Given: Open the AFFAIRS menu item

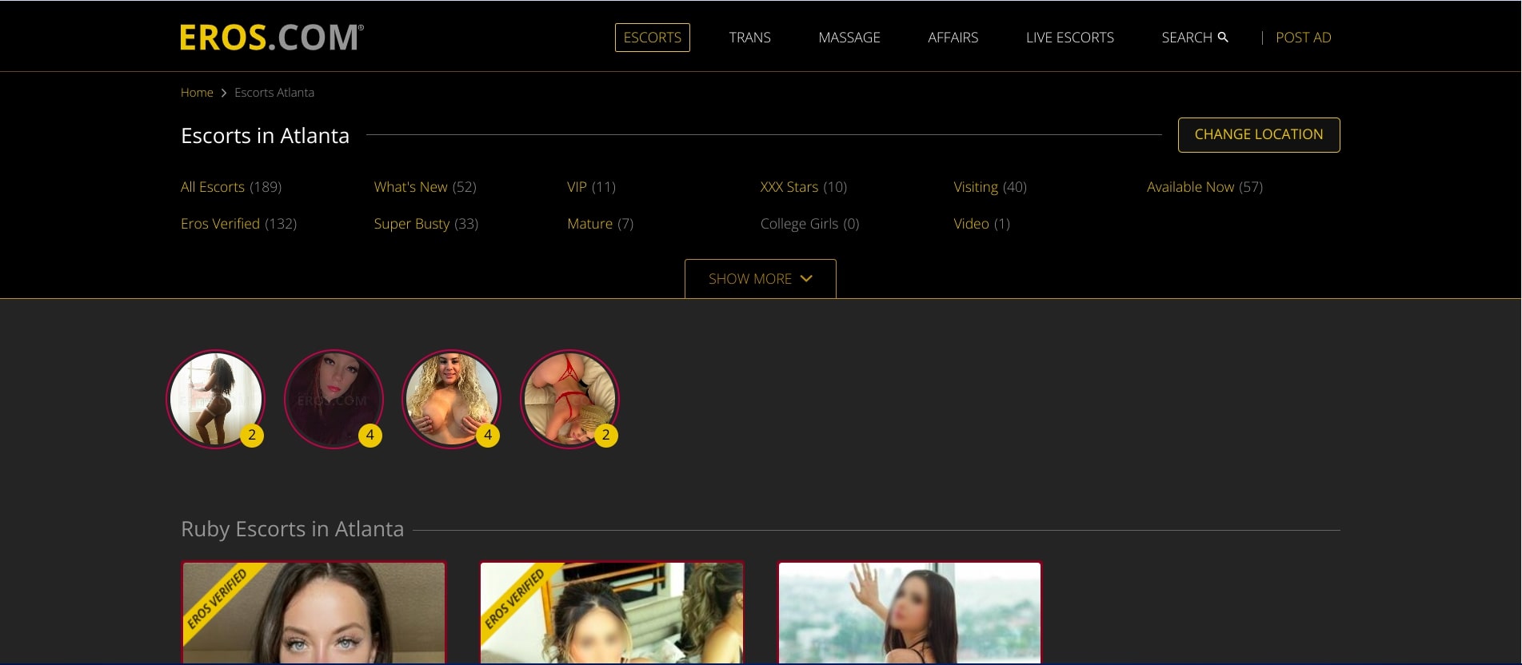Looking at the screenshot, I should pos(953,38).
